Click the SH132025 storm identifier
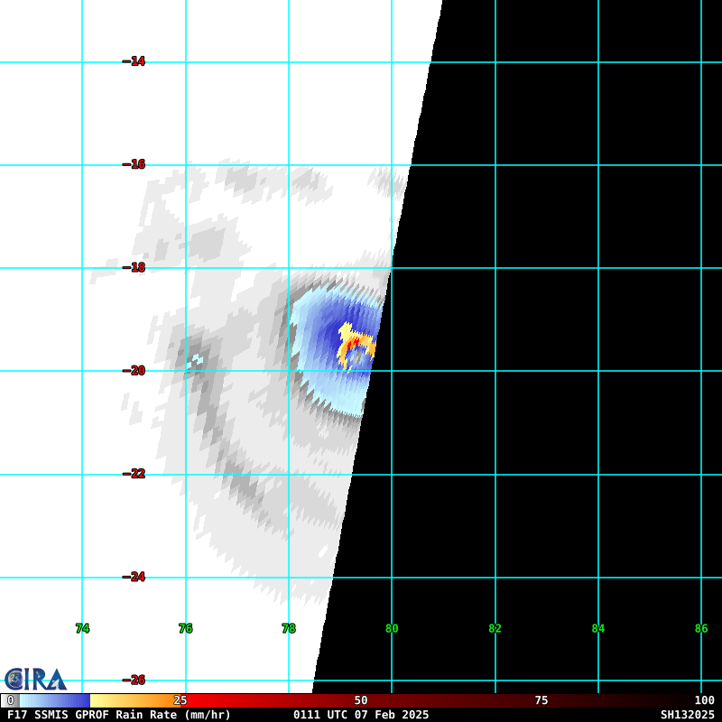Screen dimensions: 722x722 (x=687, y=715)
